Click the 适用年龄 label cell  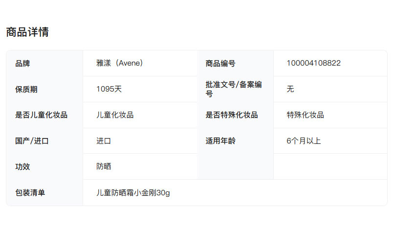click(x=220, y=141)
